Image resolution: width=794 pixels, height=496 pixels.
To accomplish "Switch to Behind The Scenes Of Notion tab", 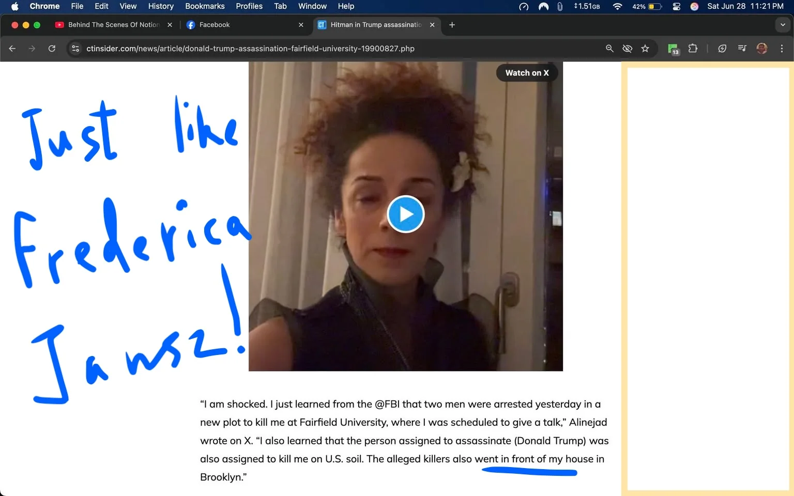I will point(114,25).
